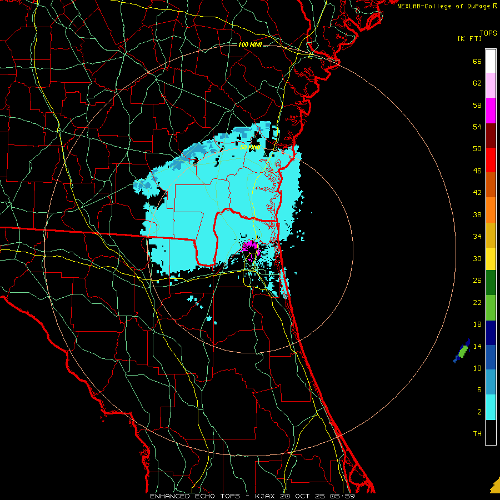
Task: Click the gold echo in the bottom-right corner
Action: (496, 486)
